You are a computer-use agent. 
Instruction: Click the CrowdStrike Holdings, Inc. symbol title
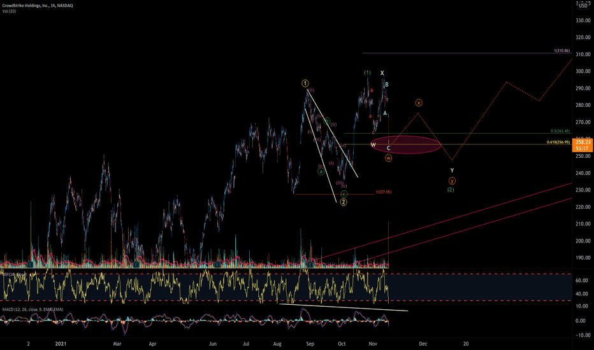pyautogui.click(x=38, y=5)
